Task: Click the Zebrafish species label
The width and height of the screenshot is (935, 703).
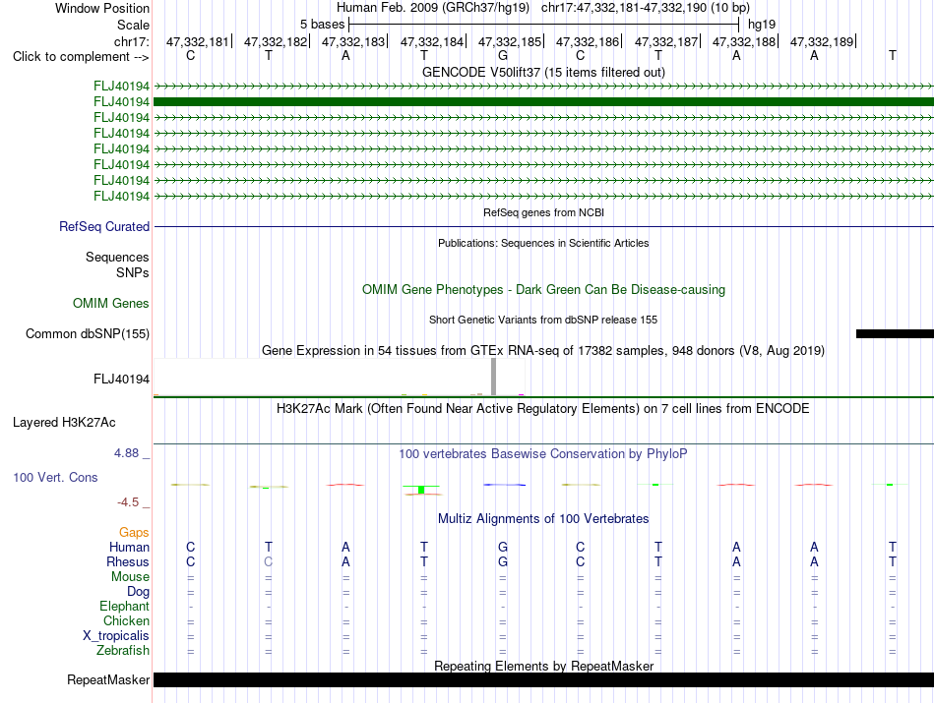Action: tap(123, 651)
